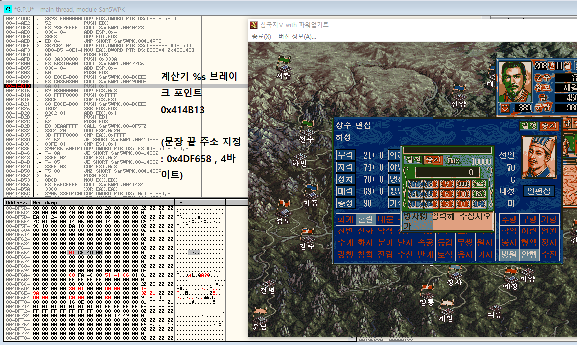Click the Address column header in dump
The image size is (577, 345).
[18, 202]
